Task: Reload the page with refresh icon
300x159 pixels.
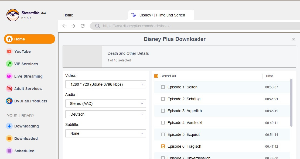Action: (x=83, y=26)
